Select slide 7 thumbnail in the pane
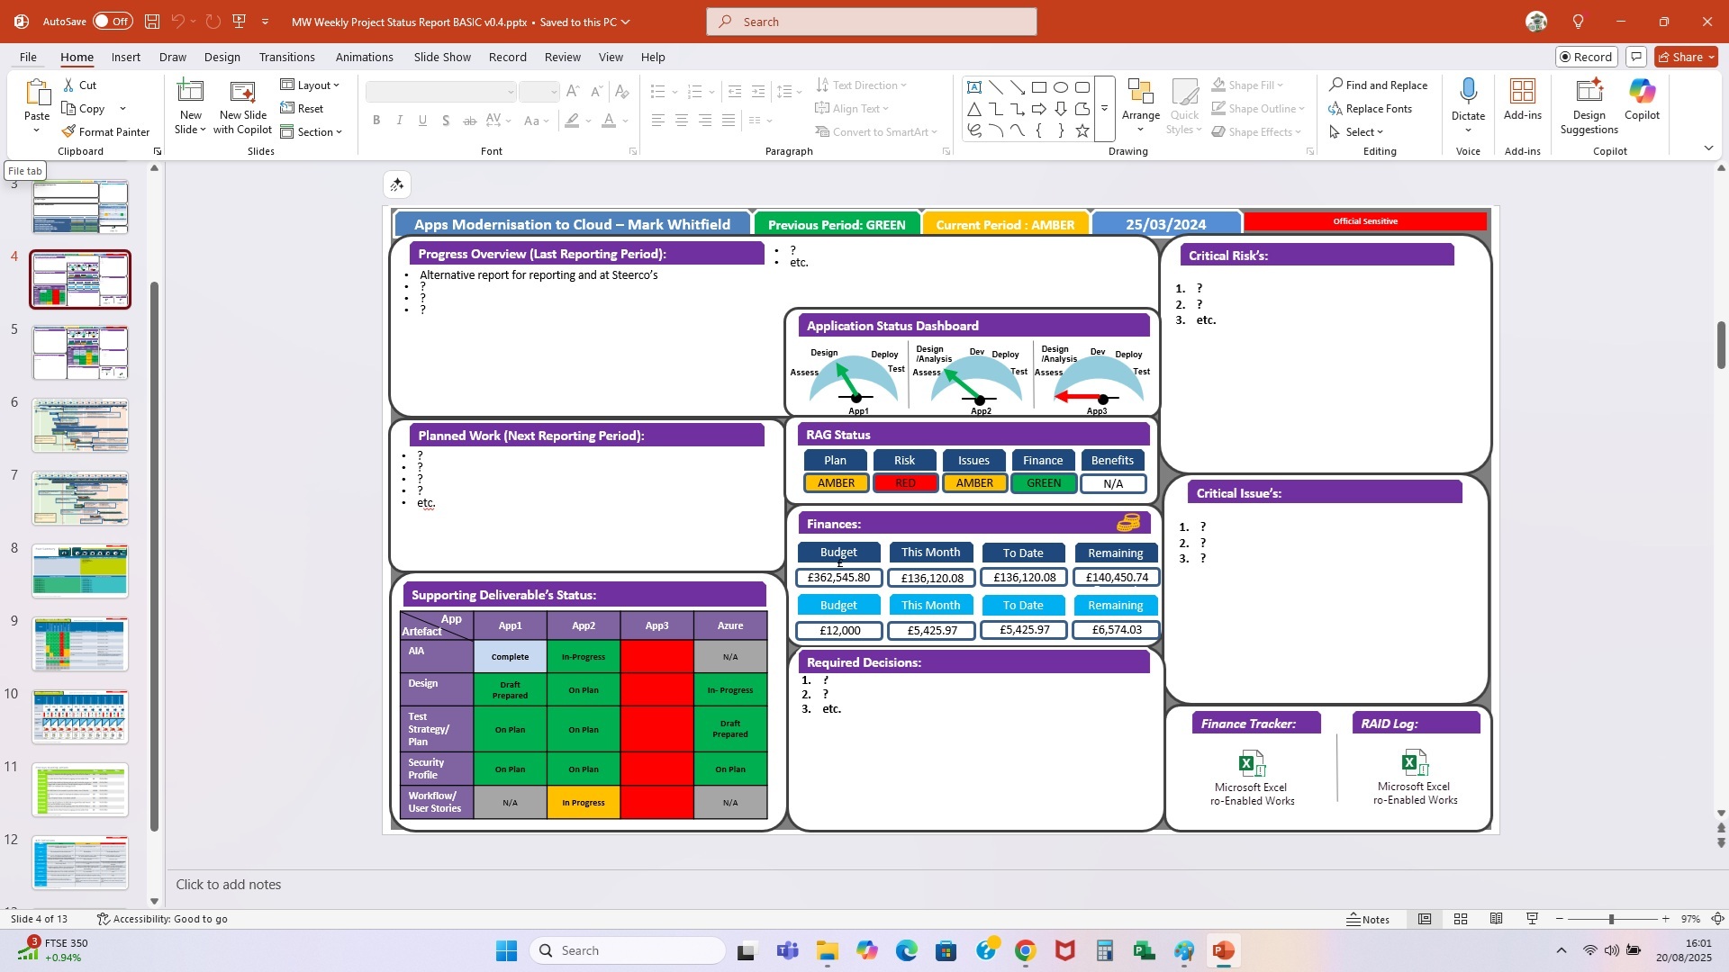The height and width of the screenshot is (972, 1729). 80,498
